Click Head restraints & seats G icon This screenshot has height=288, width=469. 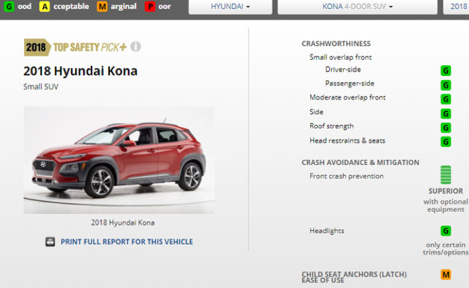pos(446,141)
